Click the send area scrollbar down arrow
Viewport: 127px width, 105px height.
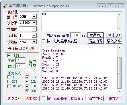coord(120,28)
